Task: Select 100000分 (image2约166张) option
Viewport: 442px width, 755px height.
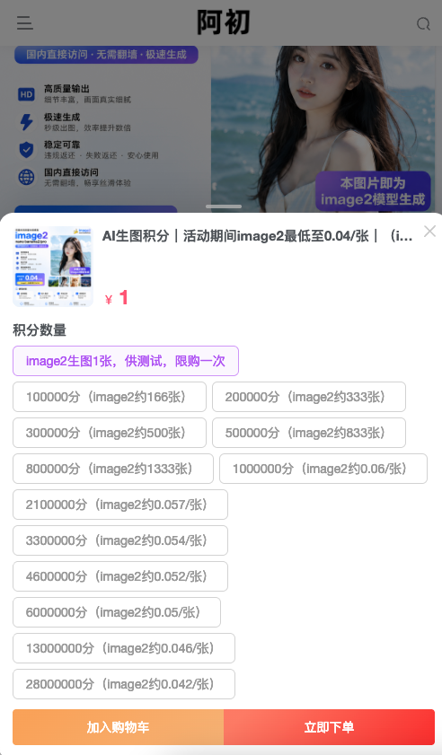Action: 110,397
